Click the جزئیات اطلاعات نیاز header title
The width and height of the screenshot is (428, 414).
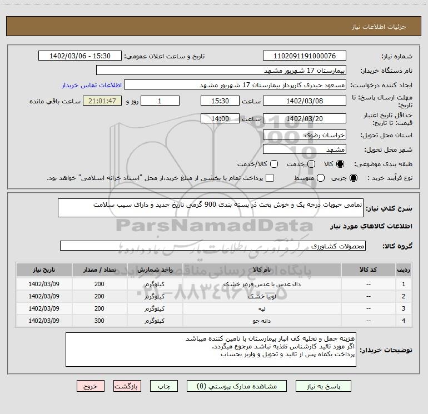tap(379, 27)
